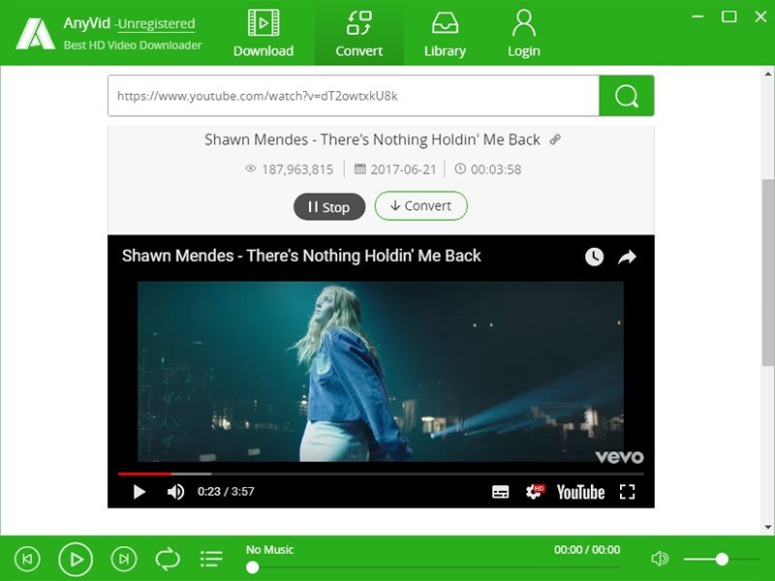Click the music progress slider handle

[x=253, y=567]
